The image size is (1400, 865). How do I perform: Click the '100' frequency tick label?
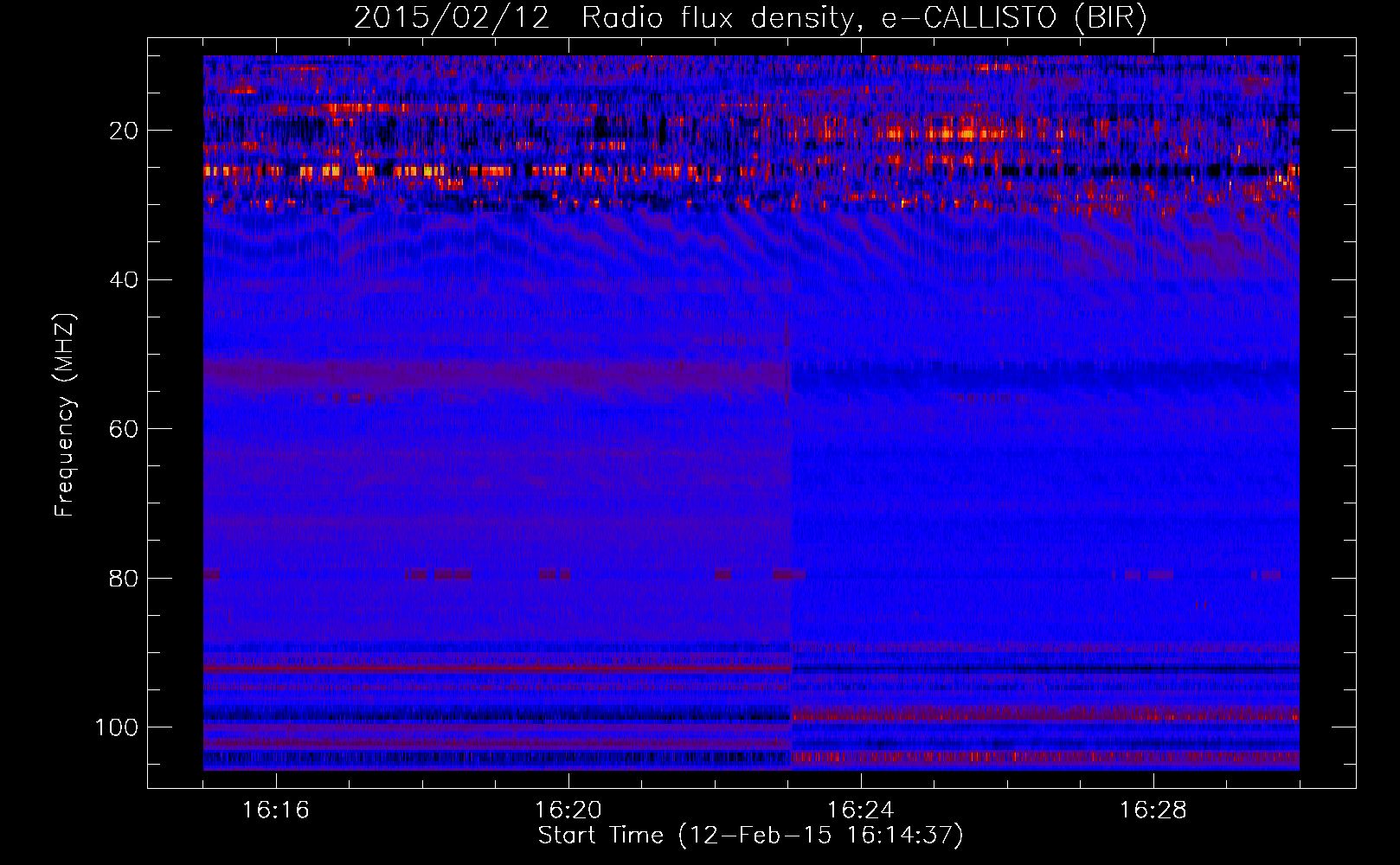click(117, 727)
